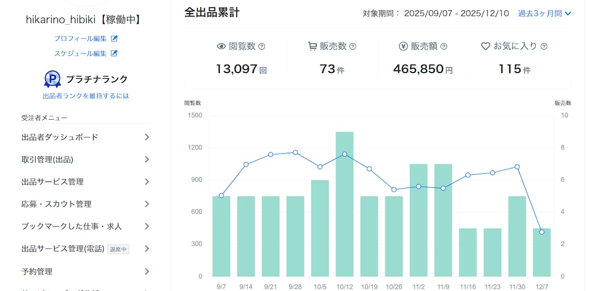The image size is (594, 291).
Task: Expand the 出品者ダッシュボード chevron
Action: [x=147, y=137]
